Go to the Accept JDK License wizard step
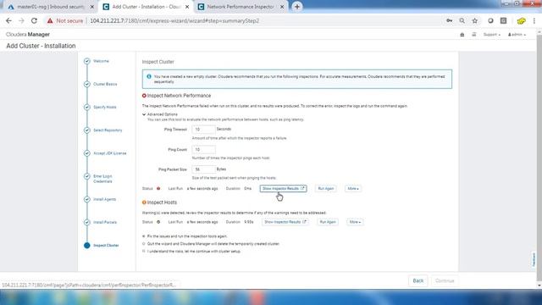Viewport: 542px width, 305px height. 109,153
